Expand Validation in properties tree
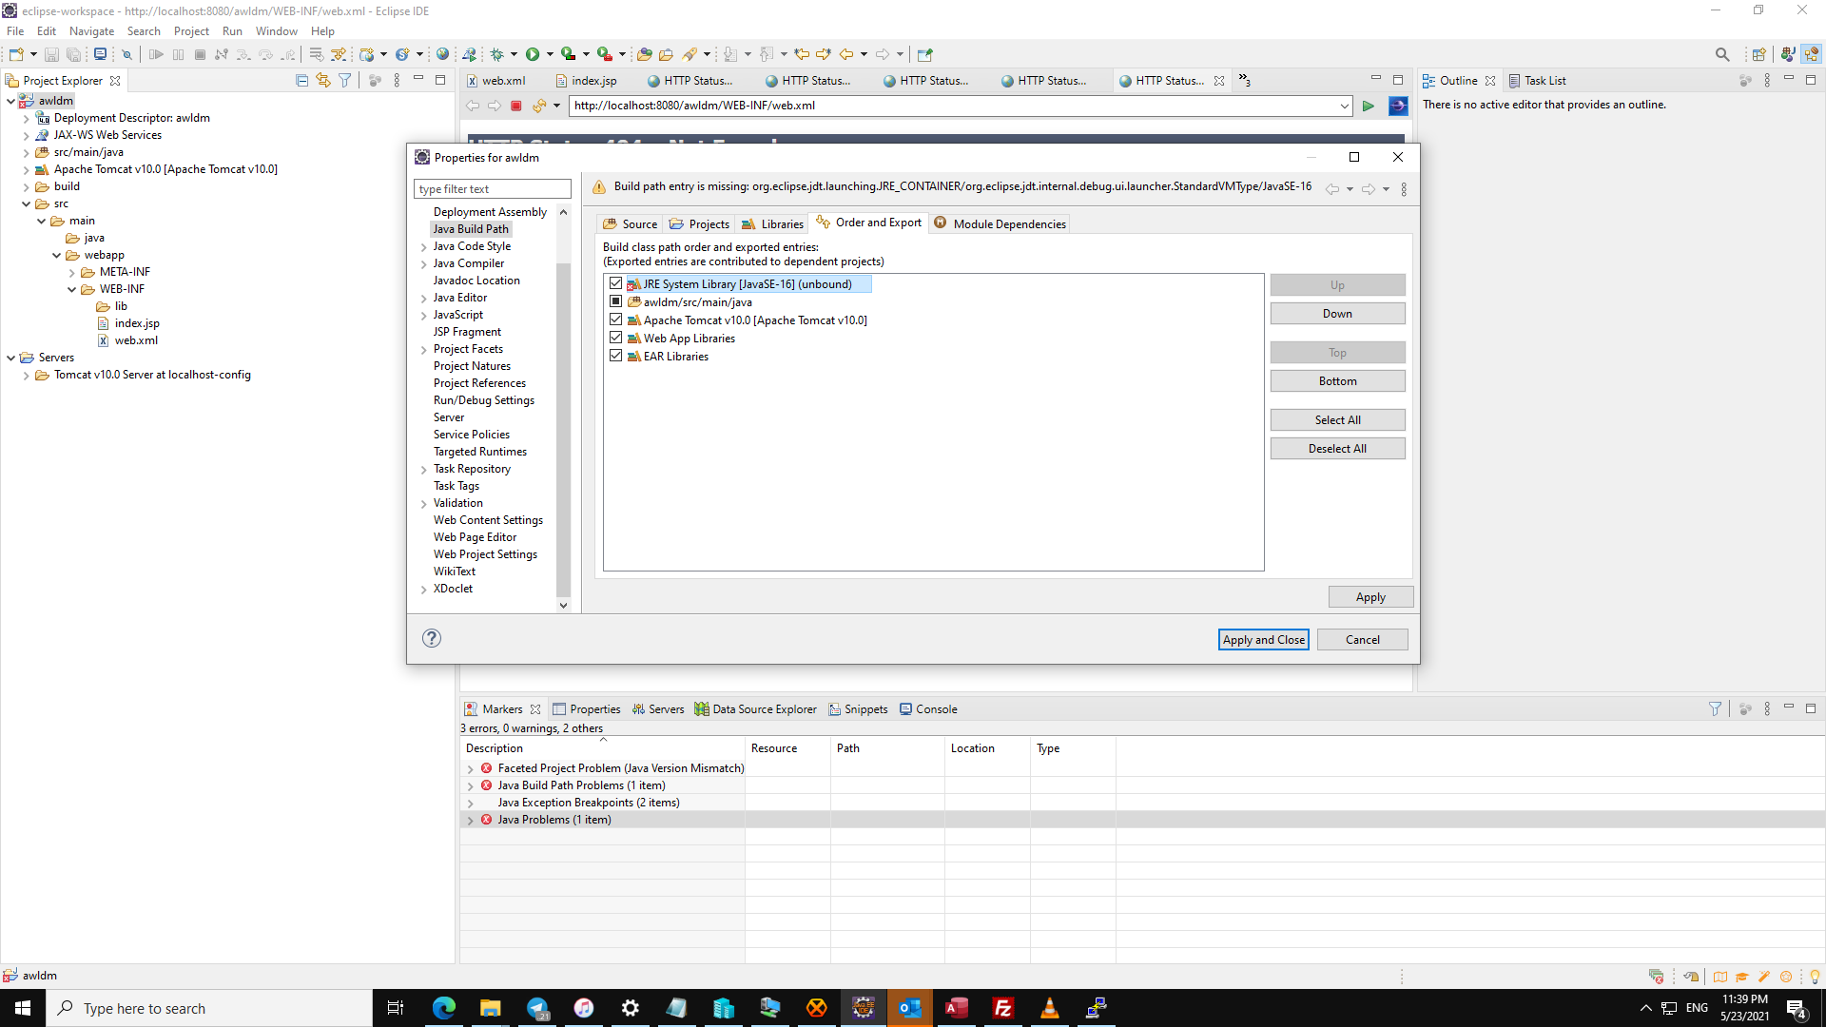The height and width of the screenshot is (1027, 1826). click(424, 504)
